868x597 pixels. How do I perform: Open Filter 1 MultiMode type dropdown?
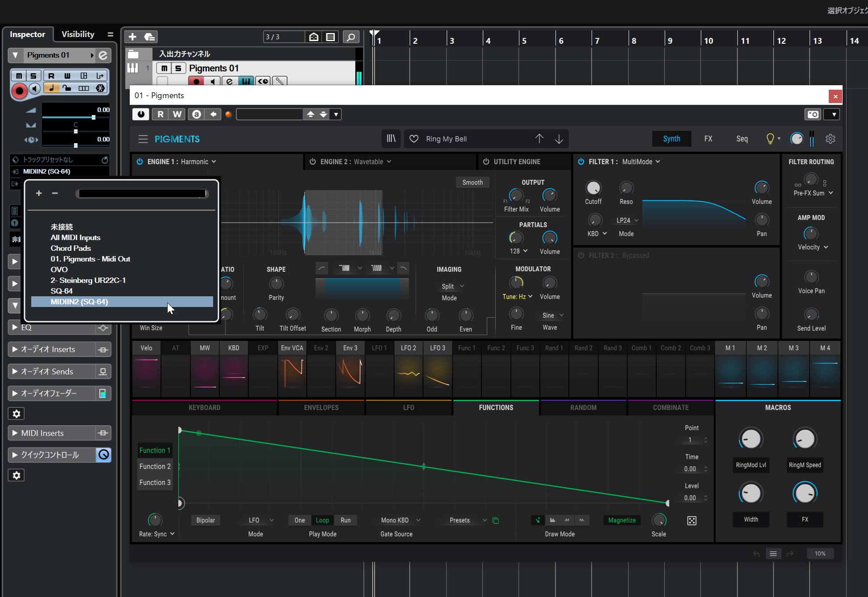tap(641, 162)
